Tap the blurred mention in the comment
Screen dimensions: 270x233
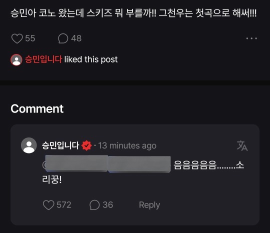[x=107, y=164]
